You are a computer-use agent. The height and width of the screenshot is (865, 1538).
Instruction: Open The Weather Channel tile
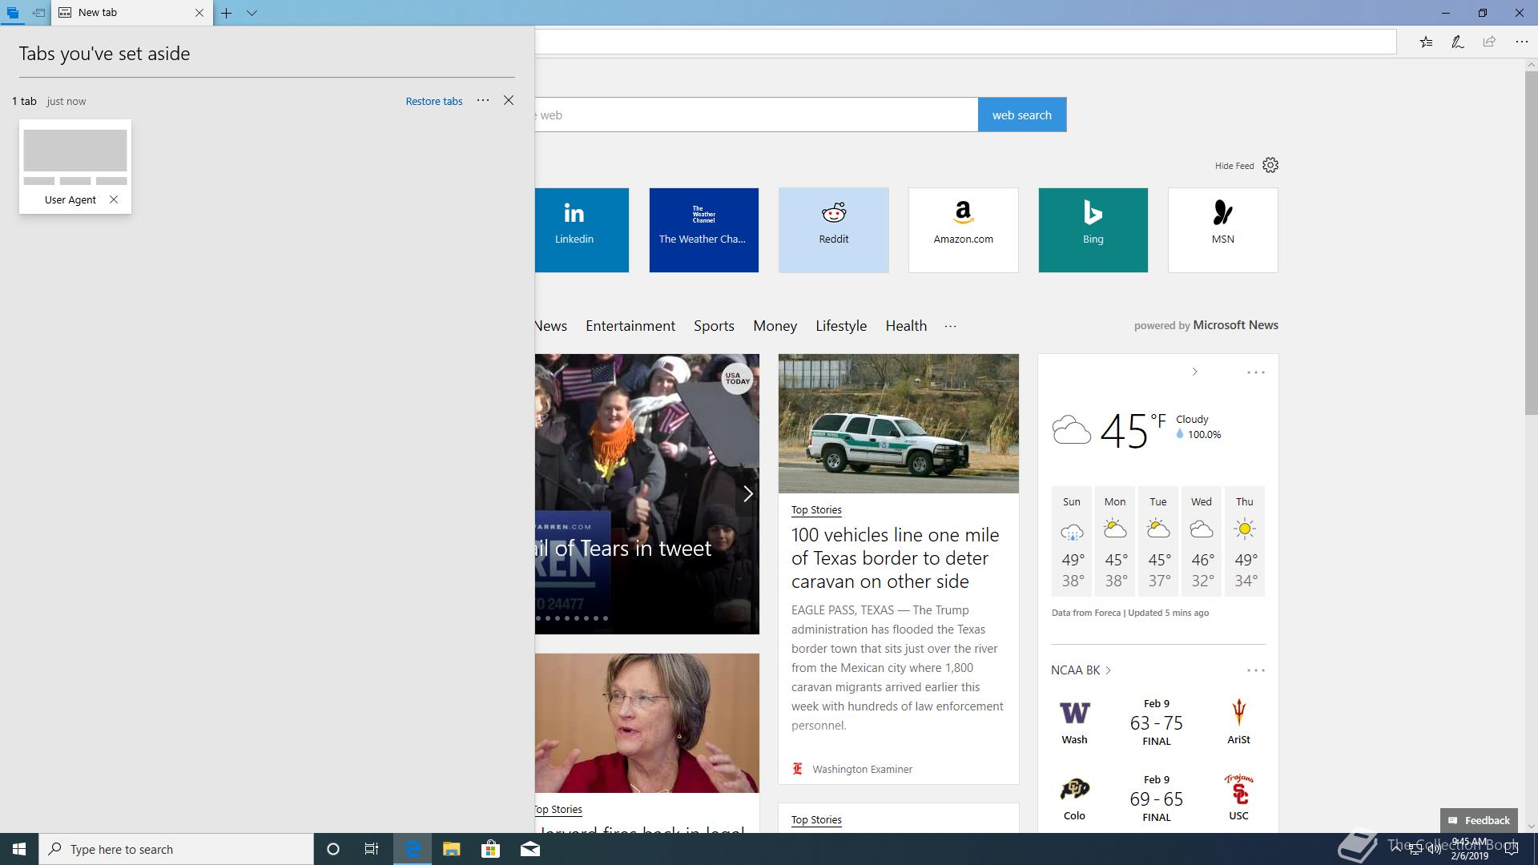click(x=703, y=230)
